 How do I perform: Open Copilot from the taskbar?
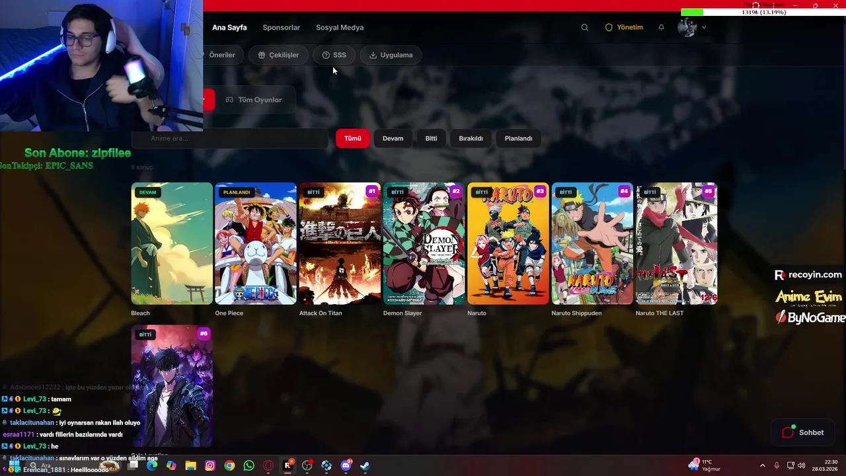171,465
